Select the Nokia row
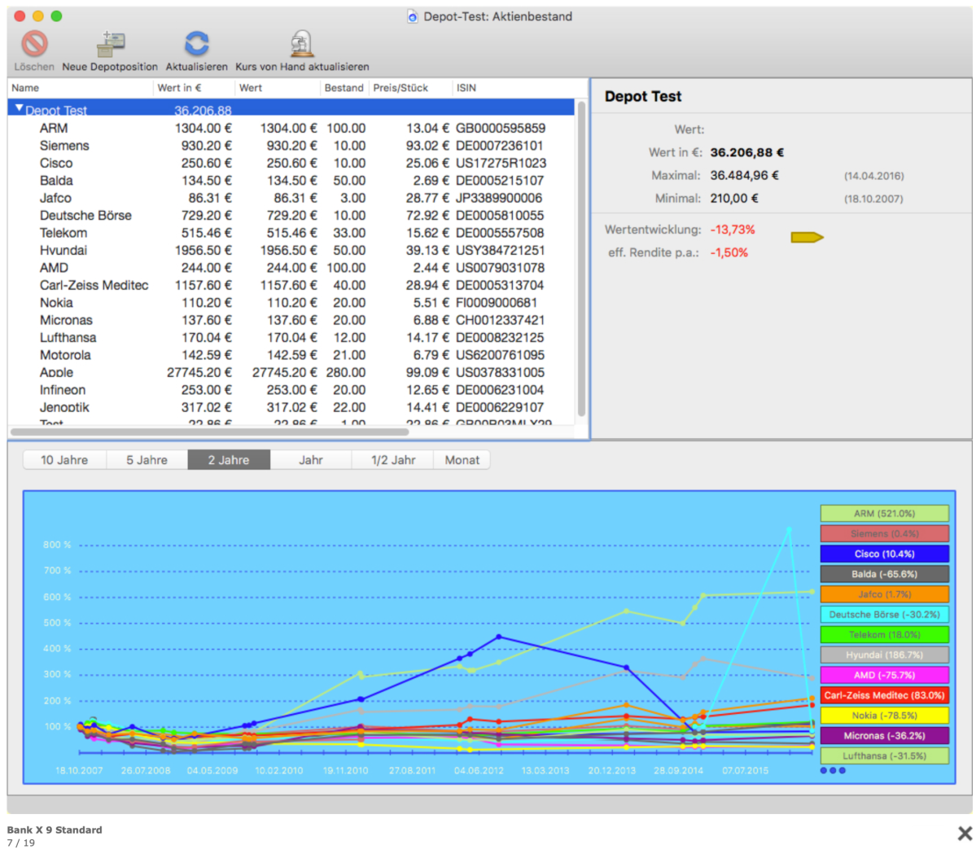This screenshot has height=854, width=976. point(291,303)
